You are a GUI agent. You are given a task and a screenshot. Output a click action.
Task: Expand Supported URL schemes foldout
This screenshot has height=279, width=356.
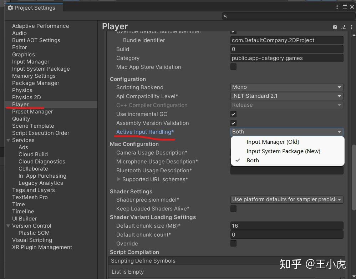coord(119,179)
